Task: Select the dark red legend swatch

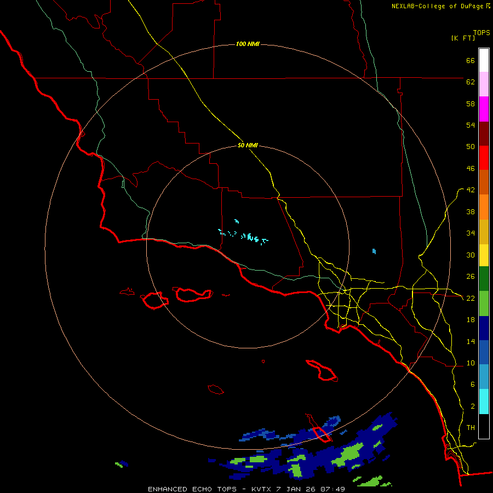Action: (484, 134)
